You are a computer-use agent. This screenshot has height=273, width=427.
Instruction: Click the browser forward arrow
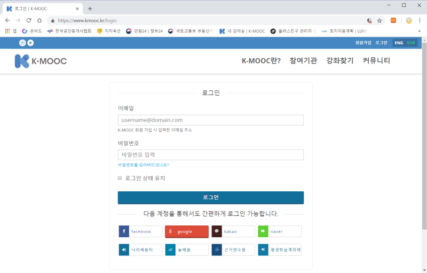point(18,20)
